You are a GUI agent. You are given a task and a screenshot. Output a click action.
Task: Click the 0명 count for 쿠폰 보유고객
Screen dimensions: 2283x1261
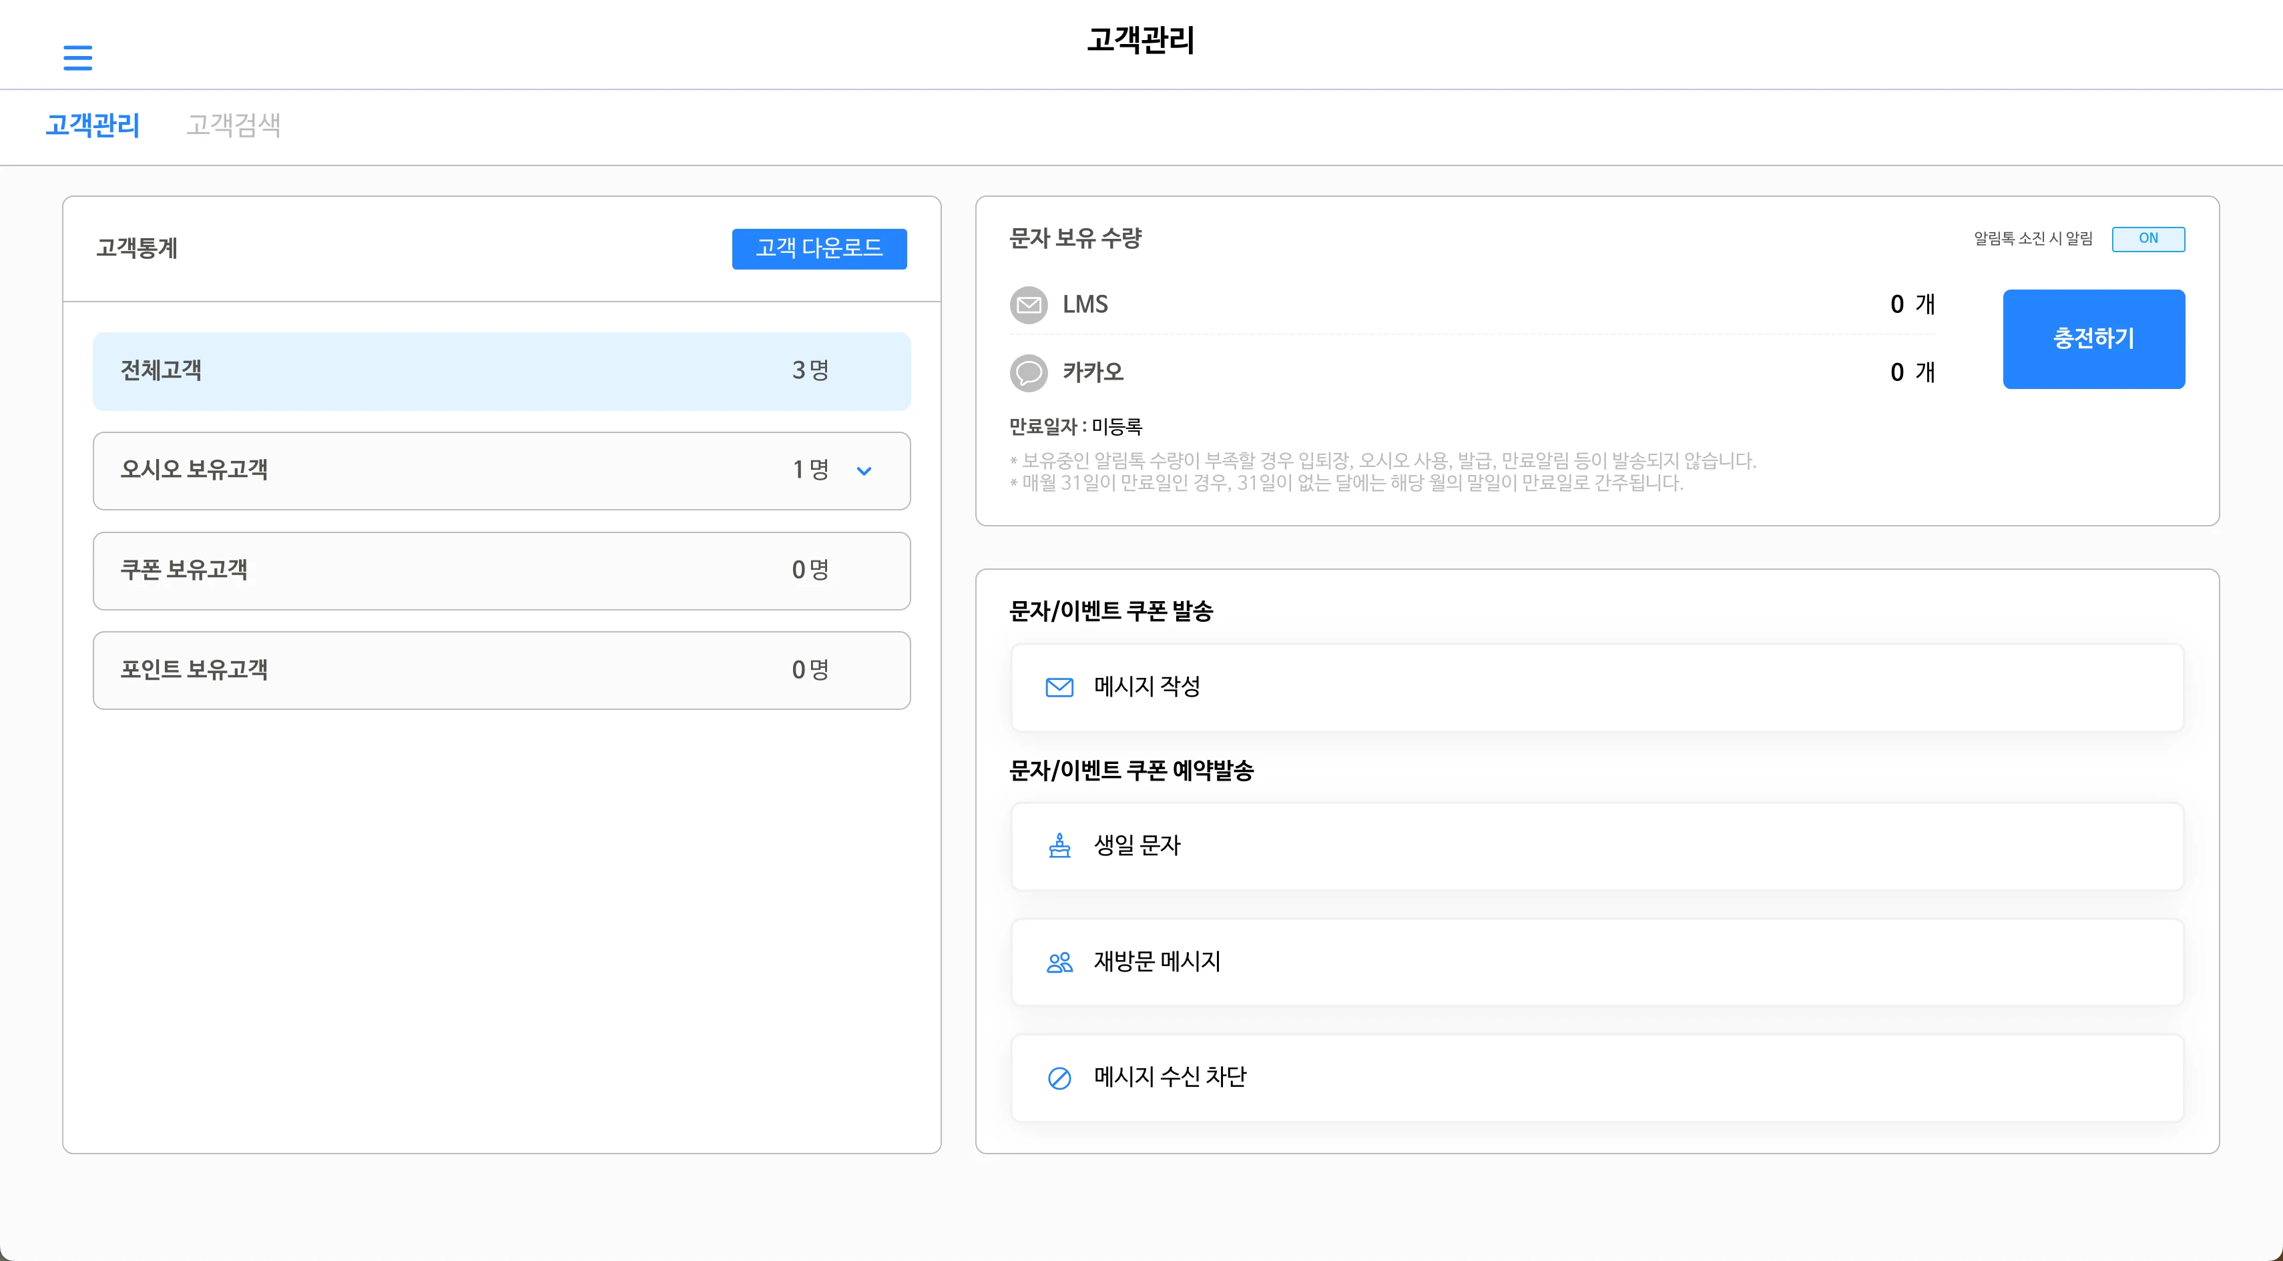click(810, 570)
